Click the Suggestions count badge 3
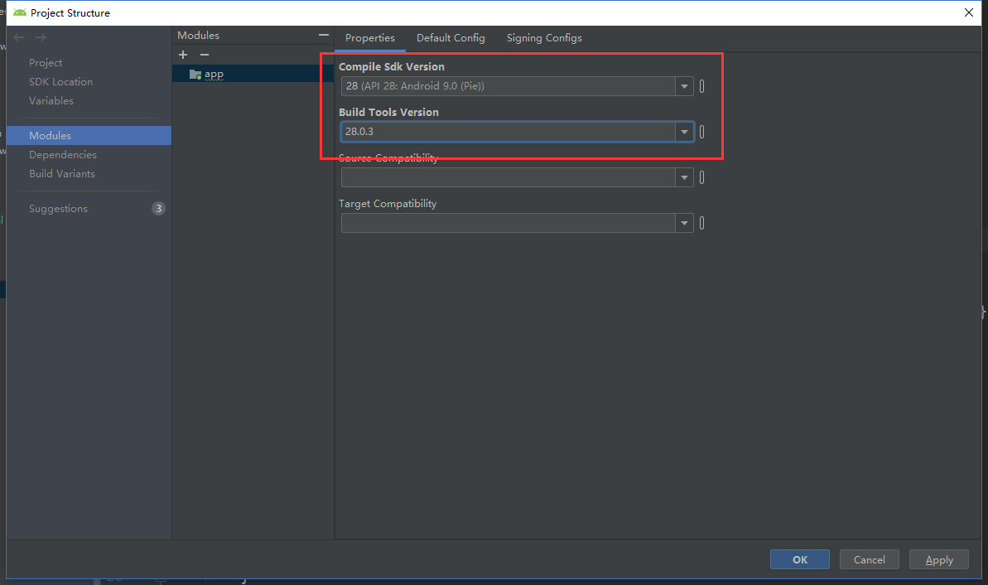This screenshot has height=585, width=988. pyautogui.click(x=158, y=209)
